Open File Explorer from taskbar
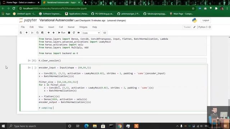Screen dimensions: 230x129 [95, 126]
